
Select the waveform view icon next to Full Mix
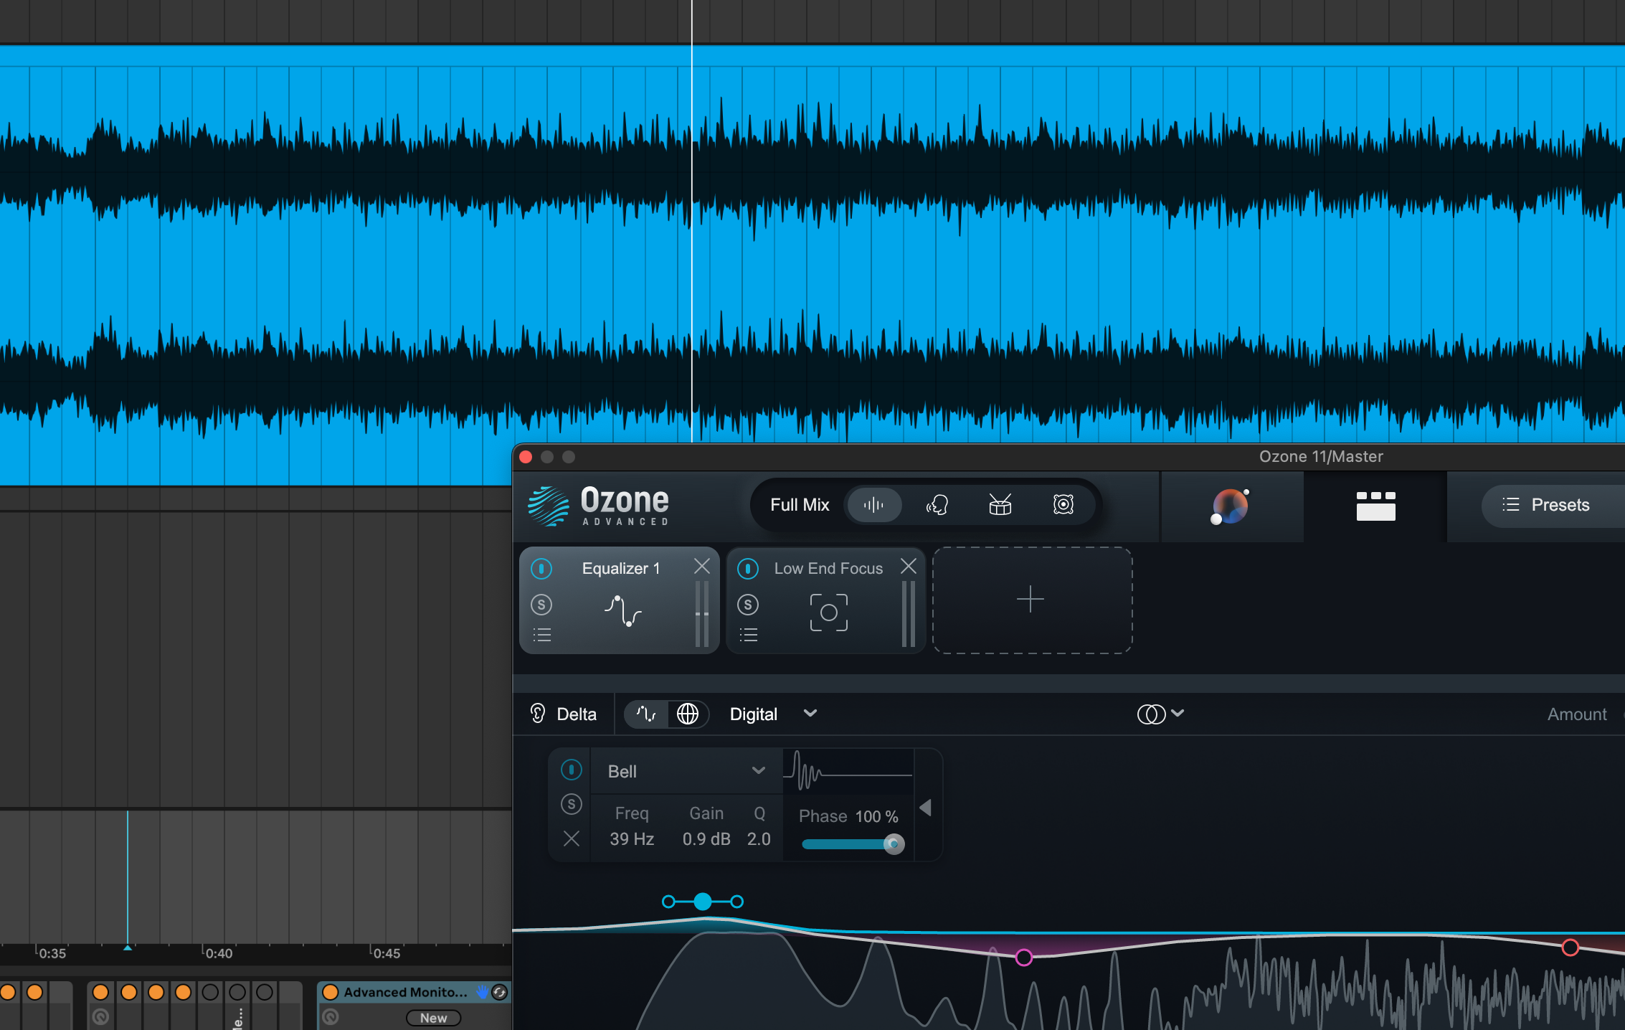pos(873,504)
